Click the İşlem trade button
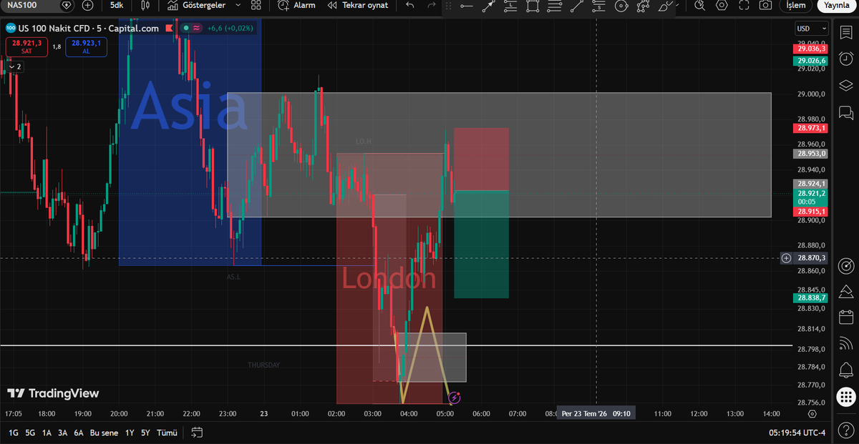Viewport: 859px width, 444px height. click(795, 5)
